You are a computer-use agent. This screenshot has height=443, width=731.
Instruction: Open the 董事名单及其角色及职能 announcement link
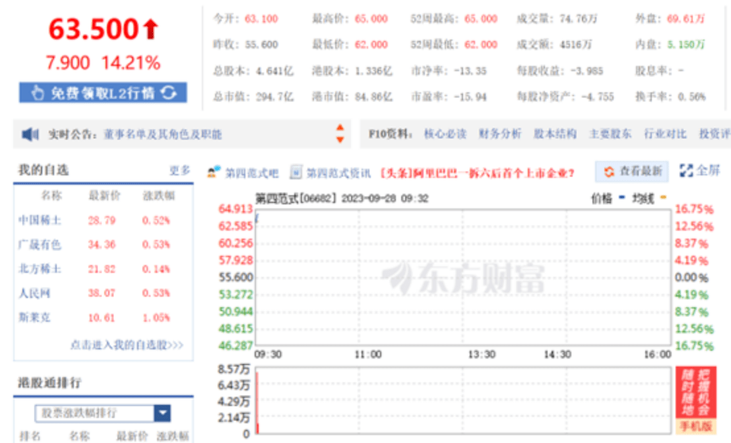[x=163, y=134]
